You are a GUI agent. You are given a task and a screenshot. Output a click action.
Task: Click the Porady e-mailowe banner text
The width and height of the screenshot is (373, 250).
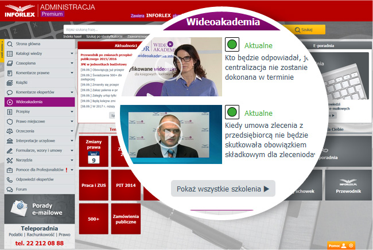(x=47, y=209)
